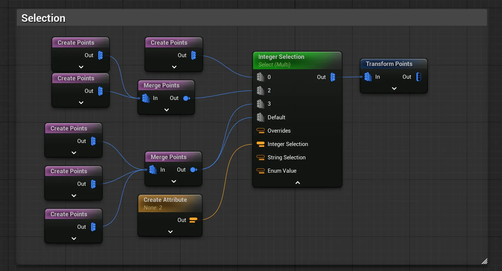Click input pin 2 on Integer Selection
The height and width of the screenshot is (271, 502).
260,90
